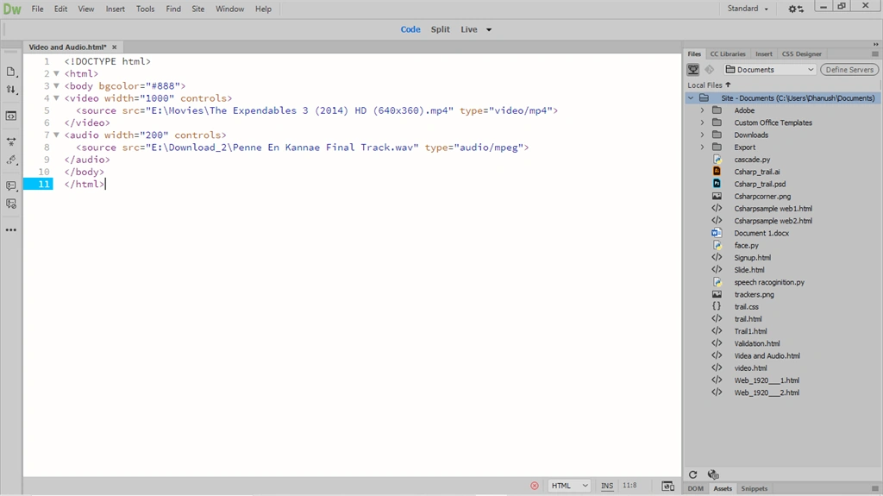Open File Management arrows icon
The image size is (883, 496).
tap(10, 90)
